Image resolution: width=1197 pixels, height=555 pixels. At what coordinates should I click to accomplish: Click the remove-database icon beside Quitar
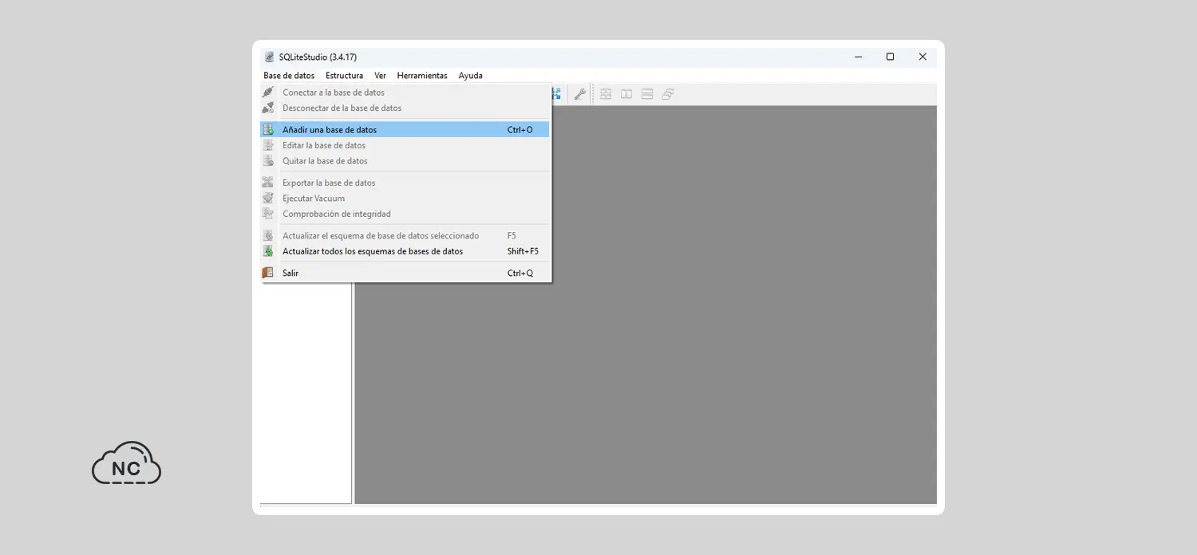[268, 161]
